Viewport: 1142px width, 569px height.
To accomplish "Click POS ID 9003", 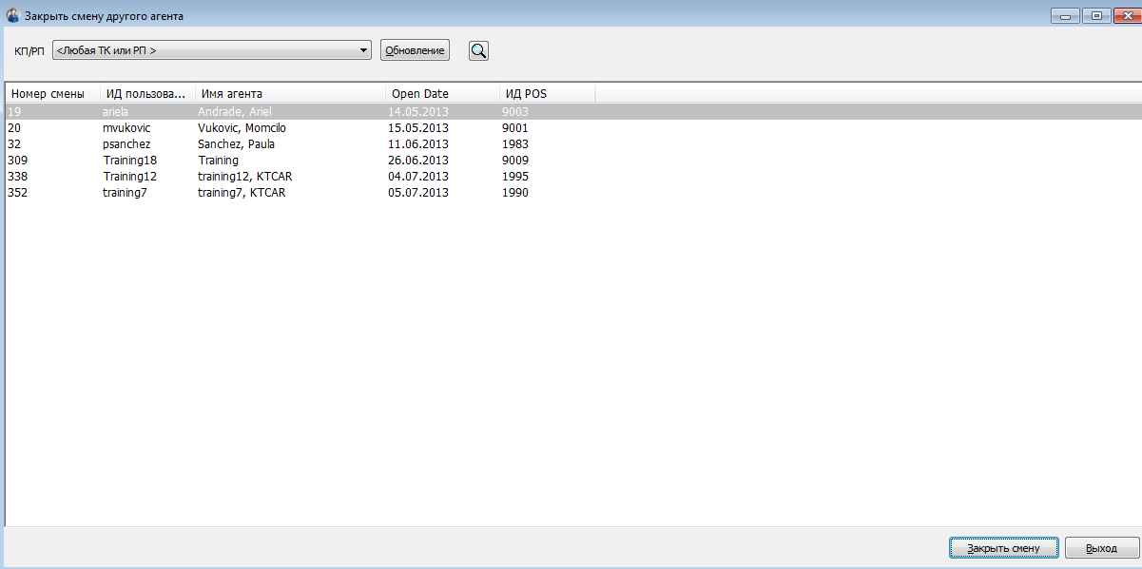I will tap(514, 112).
